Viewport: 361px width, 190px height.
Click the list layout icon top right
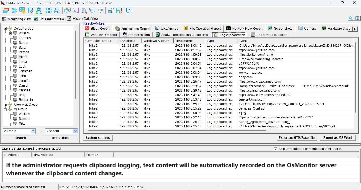[357, 18]
